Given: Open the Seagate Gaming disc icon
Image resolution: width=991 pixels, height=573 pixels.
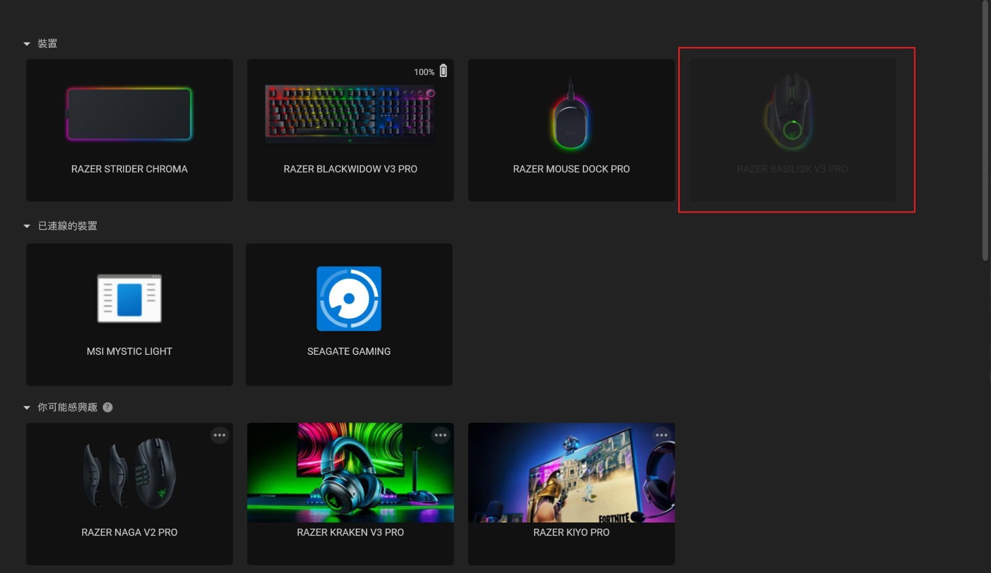Looking at the screenshot, I should point(349,299).
